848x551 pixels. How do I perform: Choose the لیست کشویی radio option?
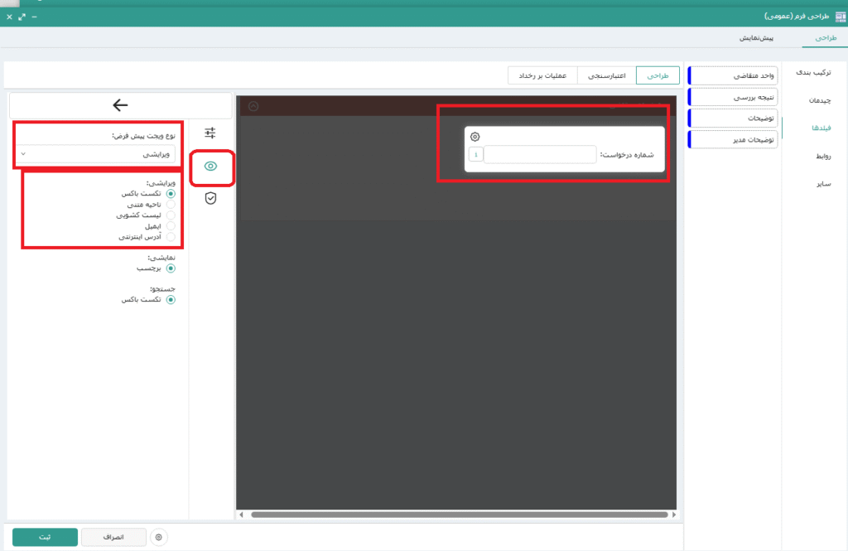pyautogui.click(x=171, y=215)
